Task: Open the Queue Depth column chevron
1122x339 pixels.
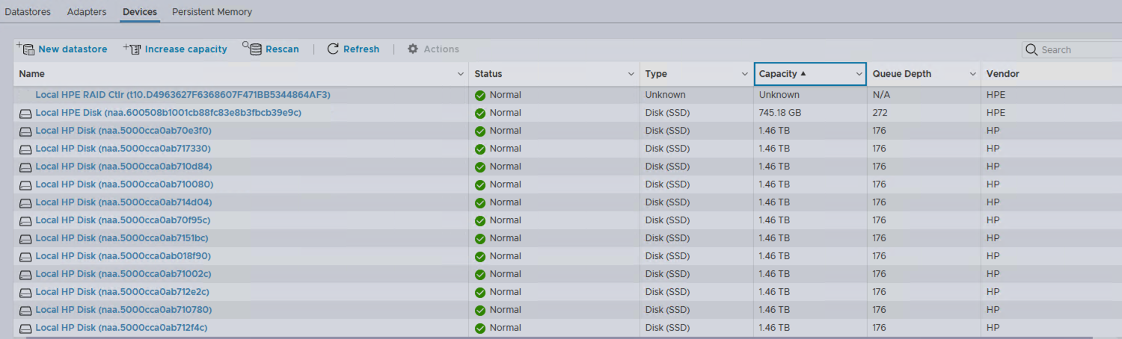Action: [x=972, y=74]
